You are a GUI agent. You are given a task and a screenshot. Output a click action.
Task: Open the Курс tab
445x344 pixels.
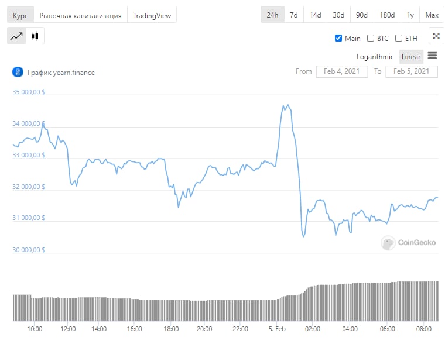pyautogui.click(x=20, y=15)
